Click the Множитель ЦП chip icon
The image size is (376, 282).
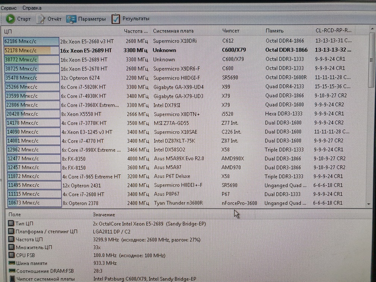[x=12, y=247]
